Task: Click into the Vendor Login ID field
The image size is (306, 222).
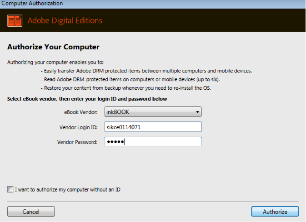Action: click(153, 127)
